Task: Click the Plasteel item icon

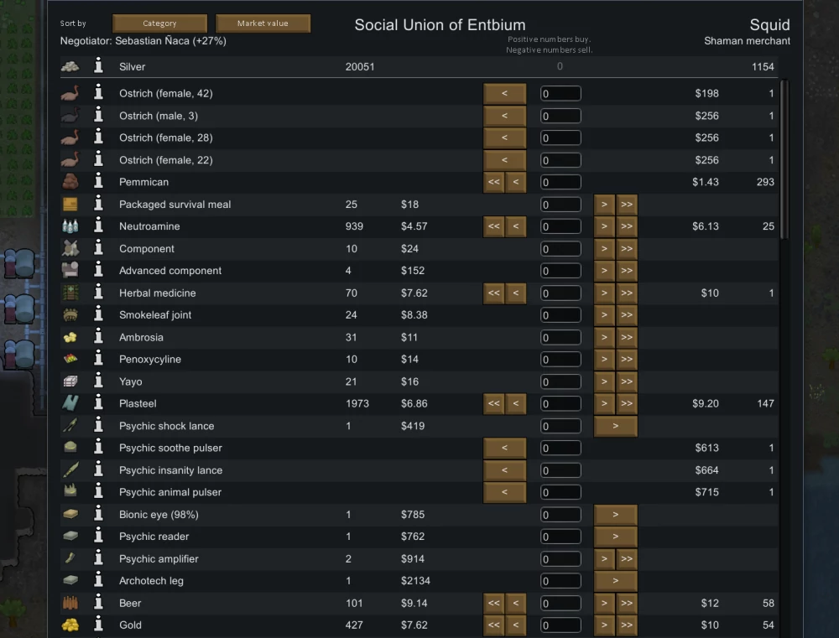Action: point(70,403)
